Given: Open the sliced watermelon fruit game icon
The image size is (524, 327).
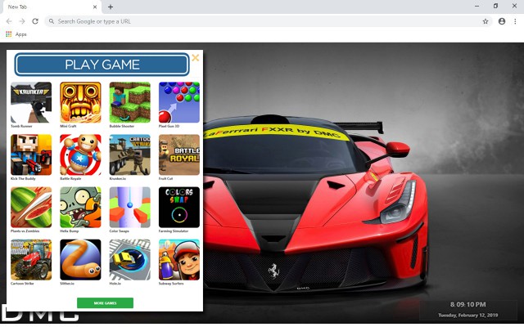Looking at the screenshot, I should pos(31,207).
